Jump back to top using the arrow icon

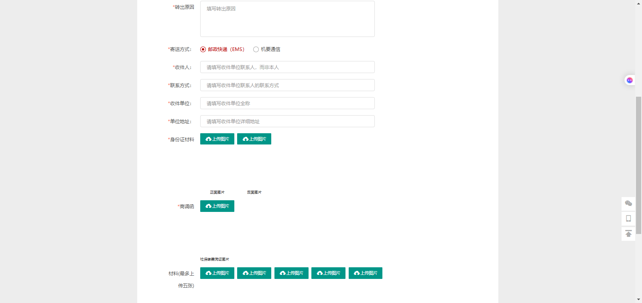(628, 234)
